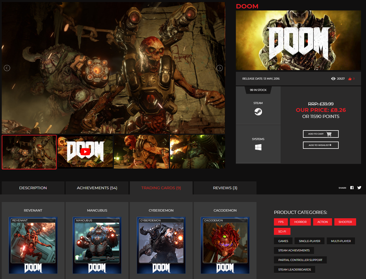Play the DOOM trailer video thumbnail
The height and width of the screenshot is (279, 366).
click(85, 152)
